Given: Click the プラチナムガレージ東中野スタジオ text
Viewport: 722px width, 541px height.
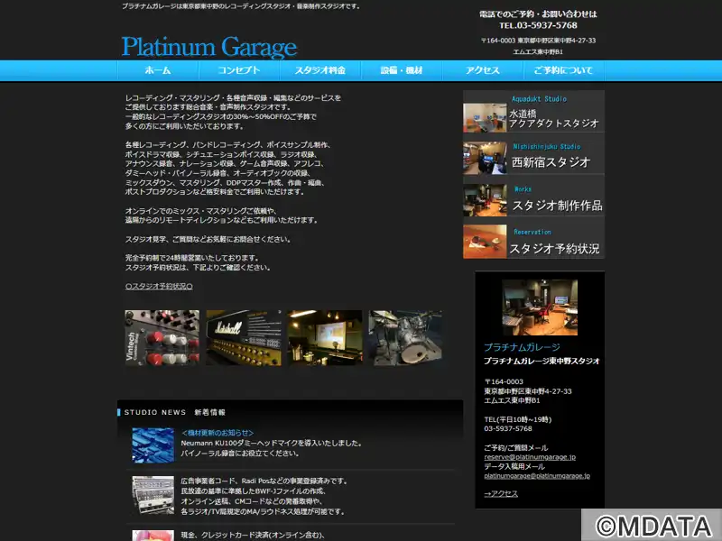Looking at the screenshot, I should [541, 362].
